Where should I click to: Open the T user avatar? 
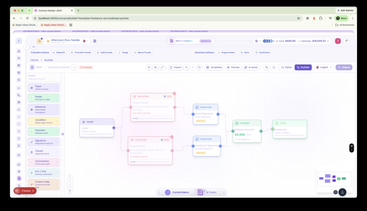338,41
